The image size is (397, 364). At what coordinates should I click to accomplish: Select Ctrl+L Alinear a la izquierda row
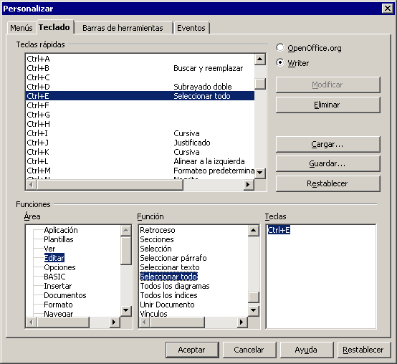(x=140, y=161)
